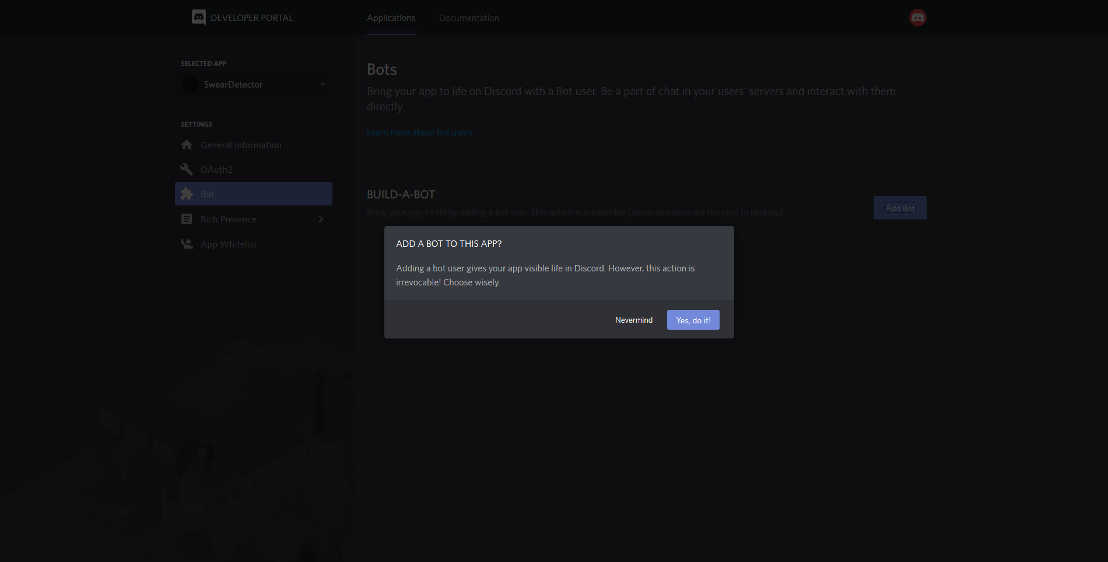Click the Rich Presence document icon
This screenshot has height=562, width=1108.
coord(187,219)
